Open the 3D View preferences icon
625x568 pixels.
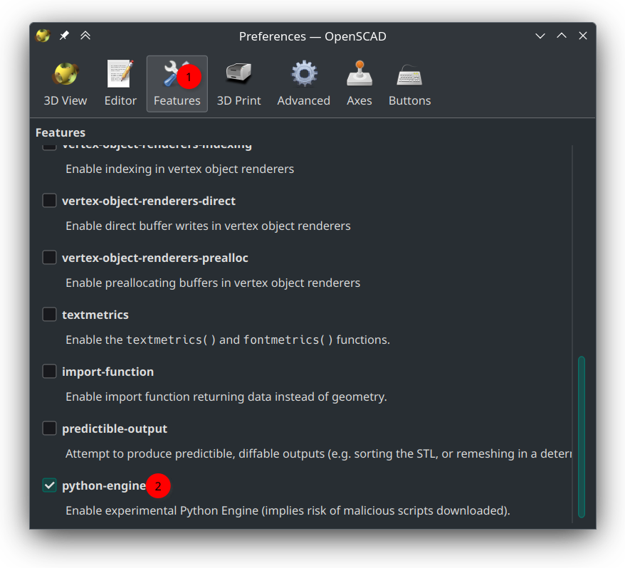[65, 75]
